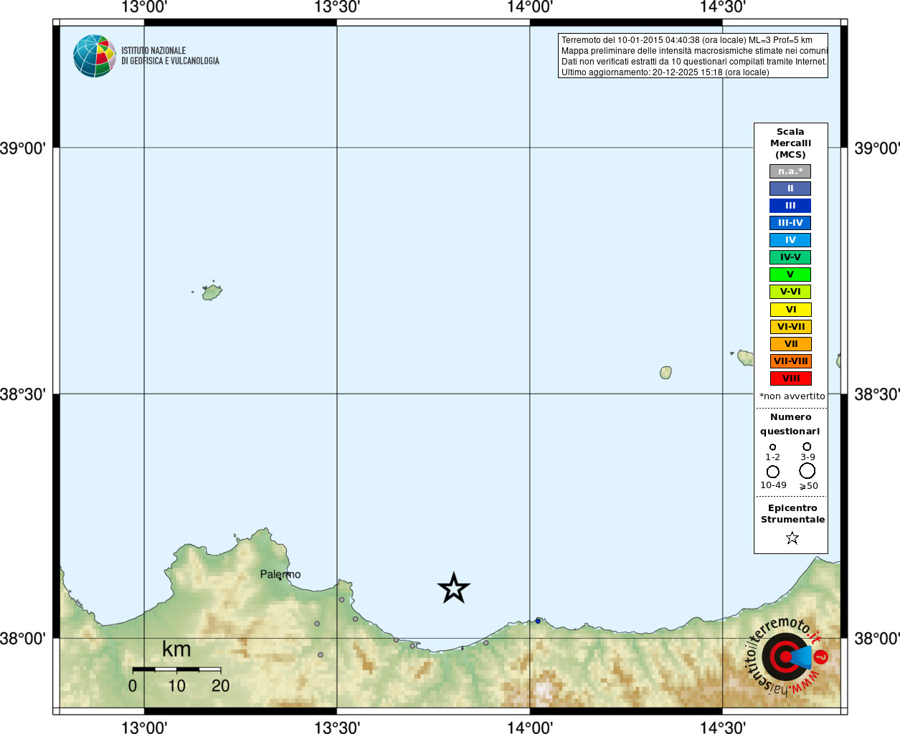This screenshot has height=734, width=900.
Task: Select the green V intensity swatch
Action: point(790,275)
